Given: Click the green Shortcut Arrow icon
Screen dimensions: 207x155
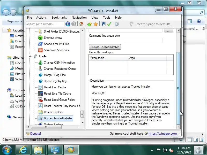Looking at the screenshot, I should pos(40,38).
